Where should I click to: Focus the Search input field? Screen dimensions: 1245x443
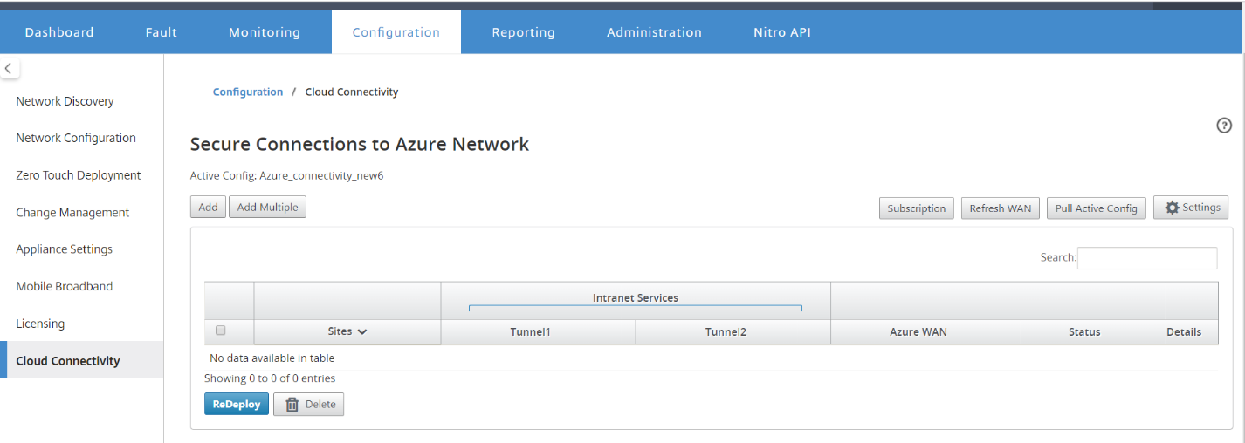click(x=1147, y=258)
